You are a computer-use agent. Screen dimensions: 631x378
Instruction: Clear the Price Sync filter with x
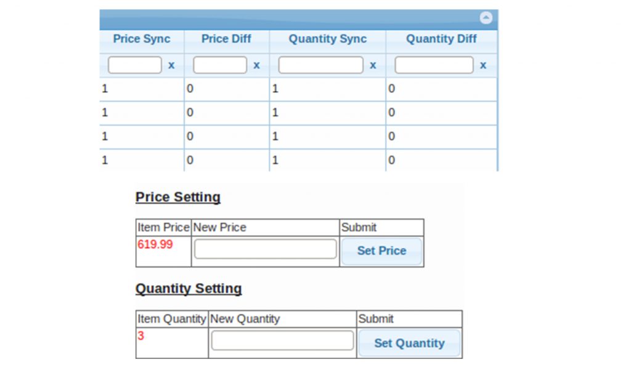coord(171,65)
